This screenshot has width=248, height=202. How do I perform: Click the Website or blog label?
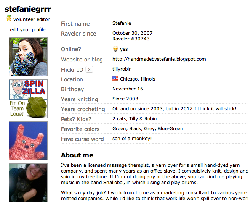click(x=82, y=60)
